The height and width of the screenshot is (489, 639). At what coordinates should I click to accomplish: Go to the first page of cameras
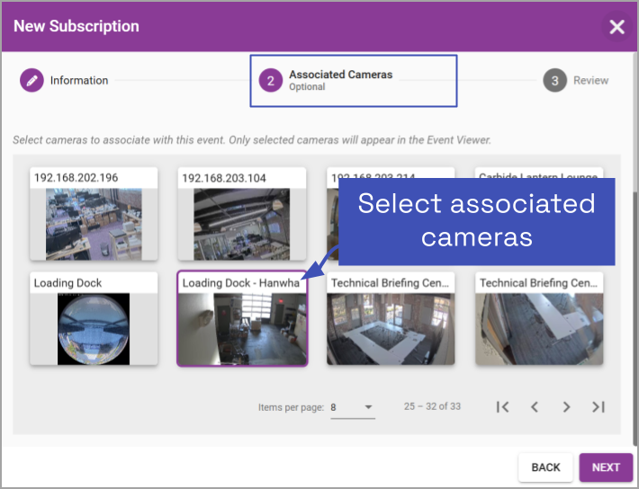pos(502,407)
